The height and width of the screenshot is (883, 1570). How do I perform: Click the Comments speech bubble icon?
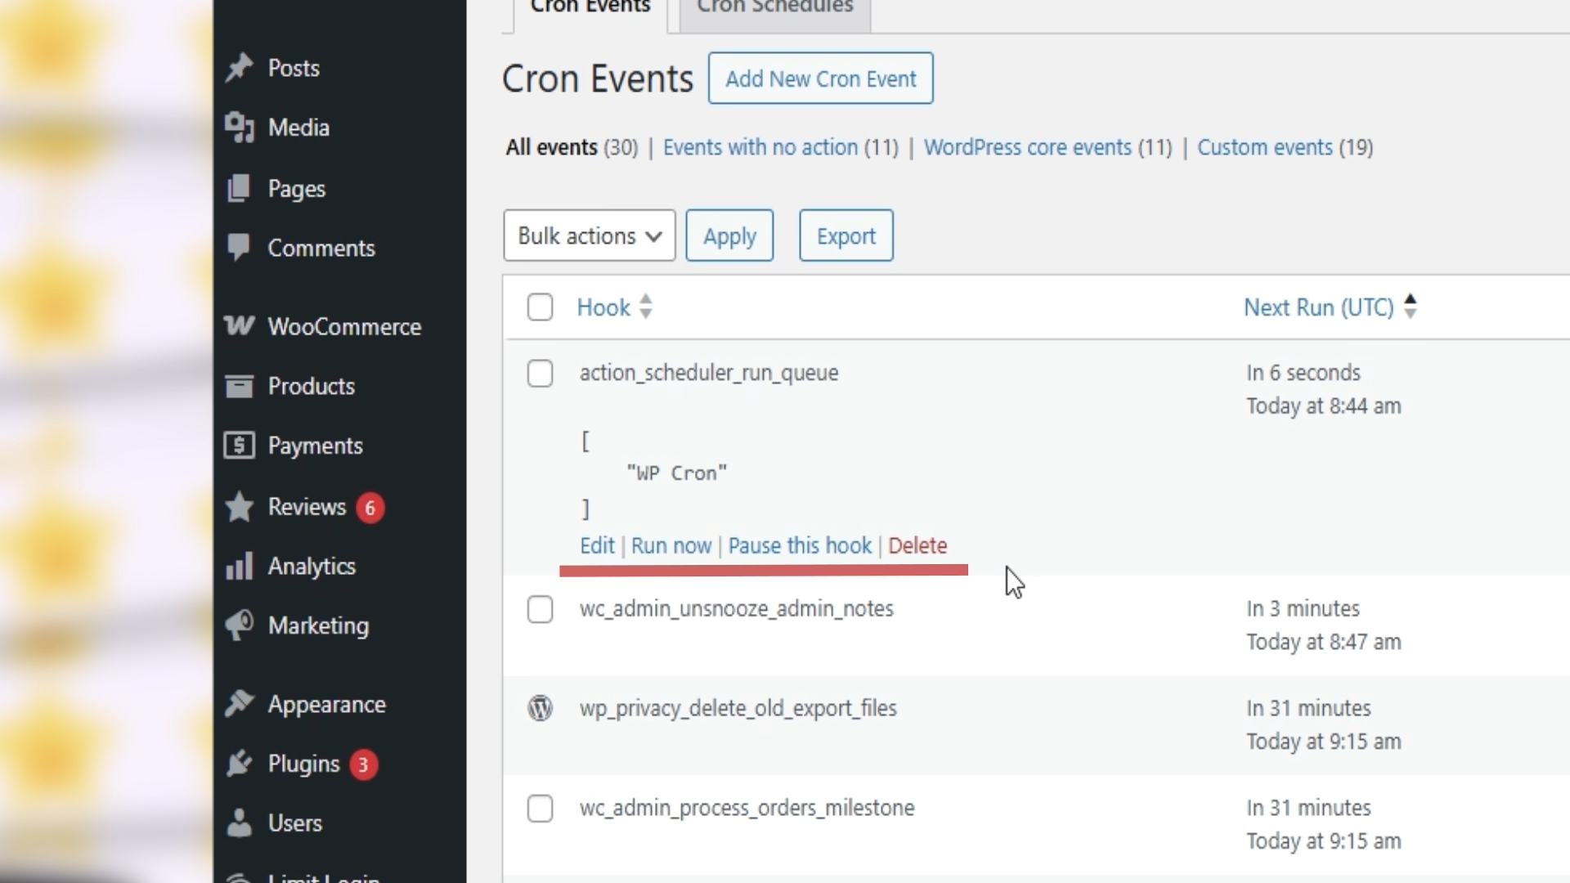(239, 248)
